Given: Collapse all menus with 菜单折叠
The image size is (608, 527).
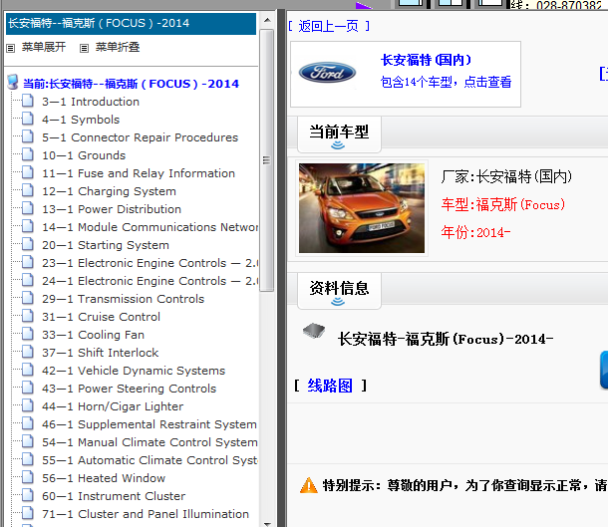Looking at the screenshot, I should tap(118, 47).
